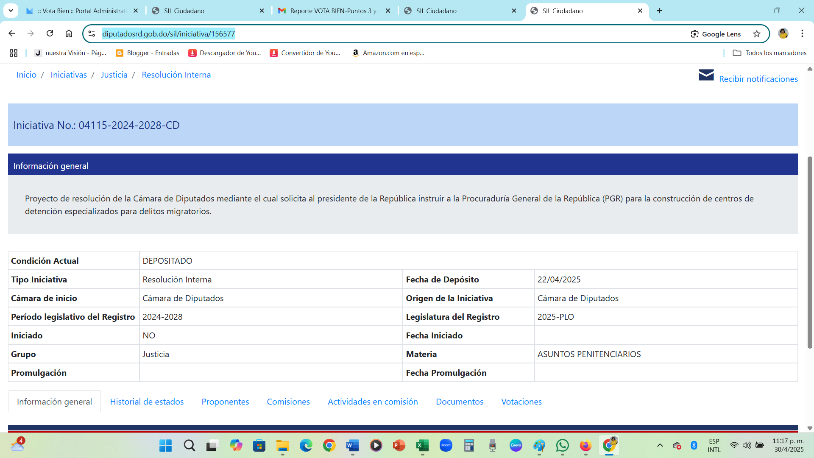Viewport: 814px width, 458px height.
Task: Open the tab search dropdown arrow
Action: coord(11,11)
